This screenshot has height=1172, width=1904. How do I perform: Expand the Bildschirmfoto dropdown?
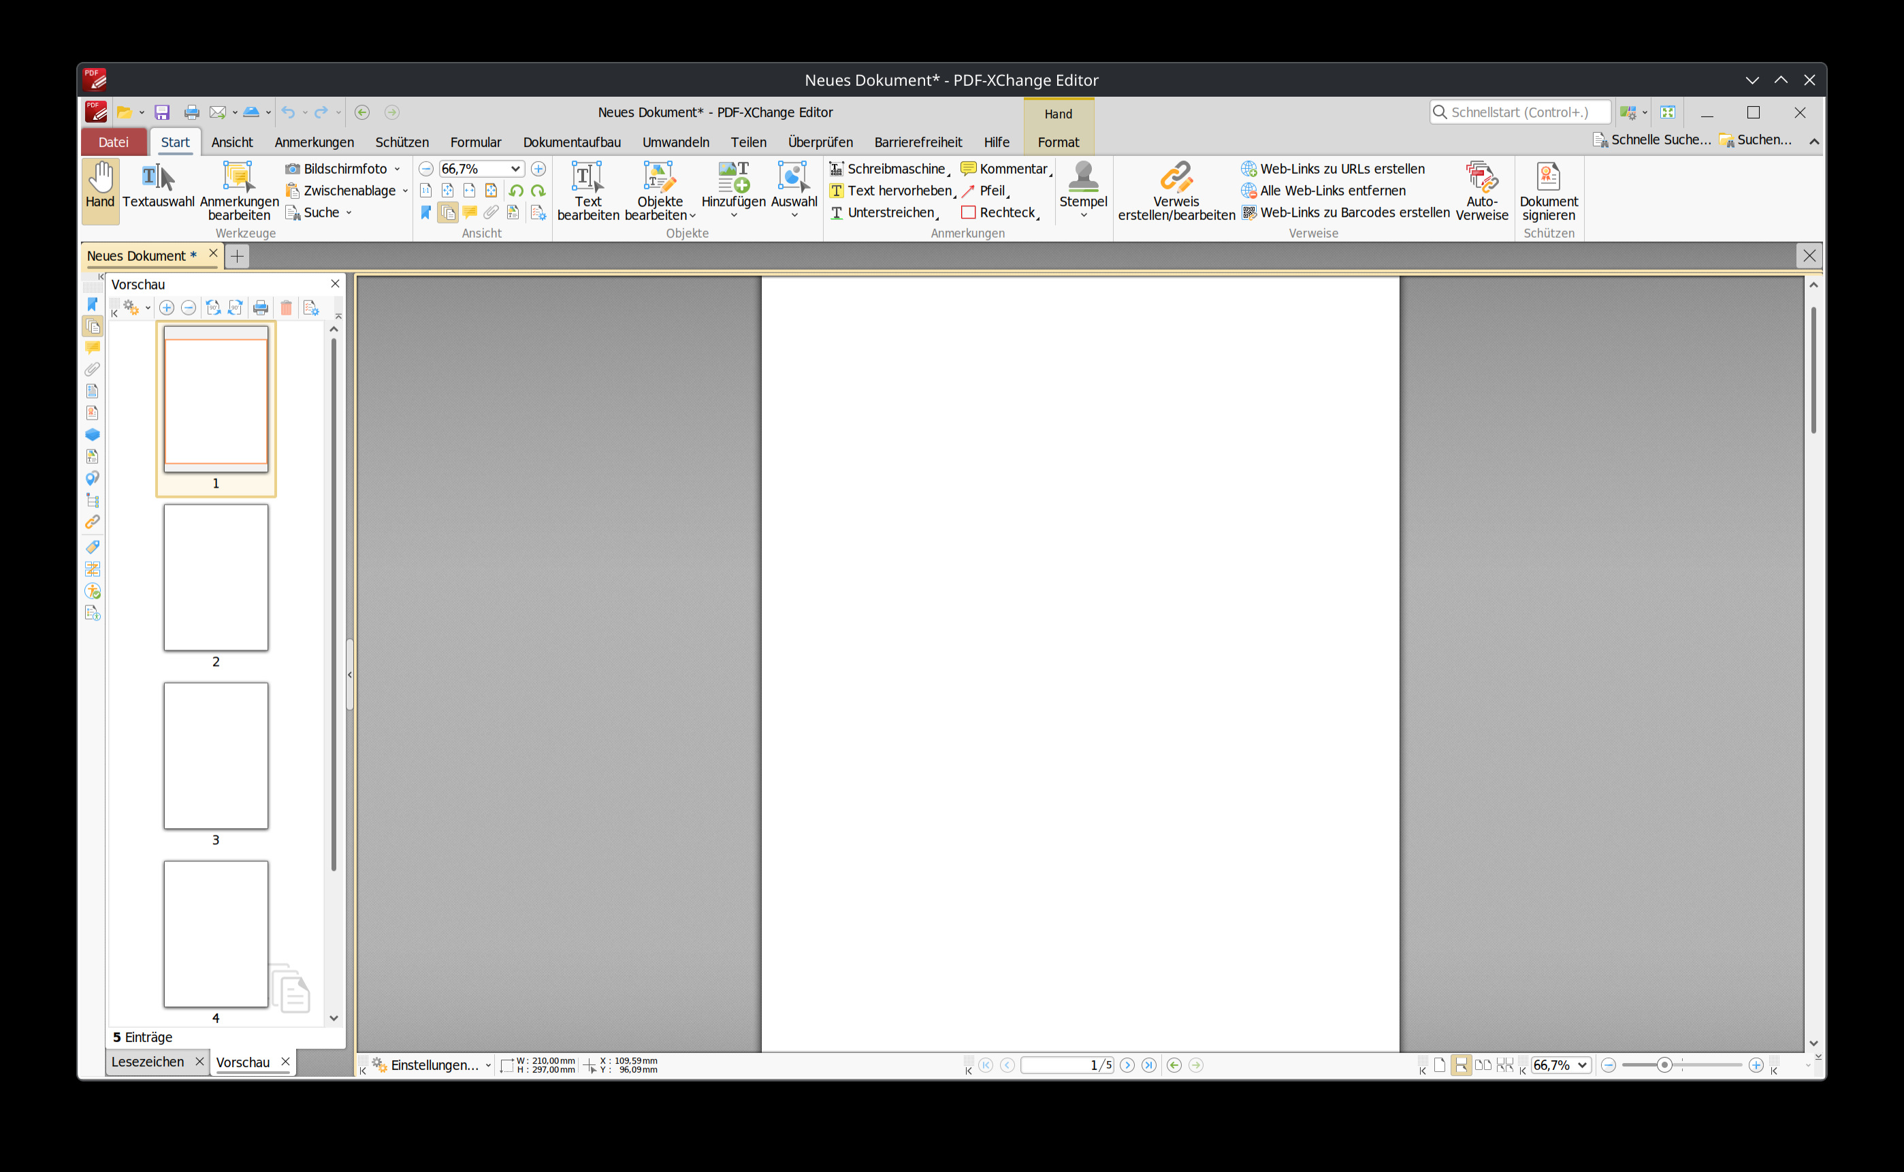coord(398,169)
